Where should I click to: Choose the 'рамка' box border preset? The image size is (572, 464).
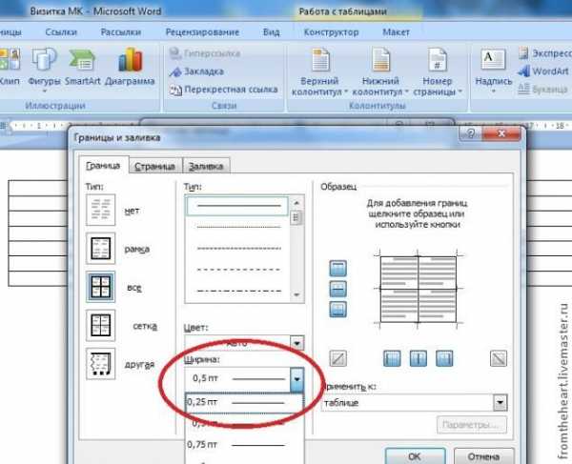pyautogui.click(x=99, y=249)
